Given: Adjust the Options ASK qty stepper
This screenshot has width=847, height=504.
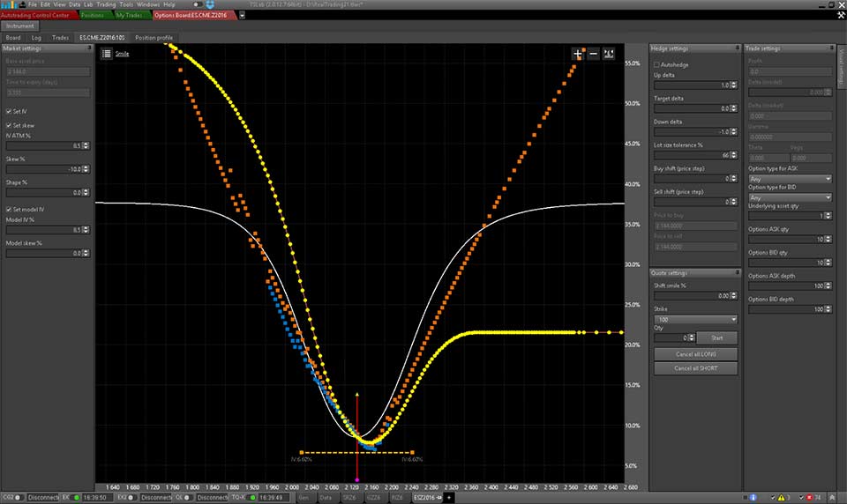Looking at the screenshot, I should pos(828,239).
